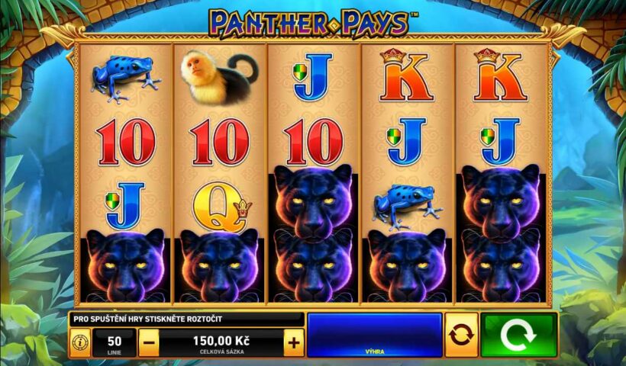Increase the total bet with plus
The width and height of the screenshot is (626, 366).
[294, 342]
